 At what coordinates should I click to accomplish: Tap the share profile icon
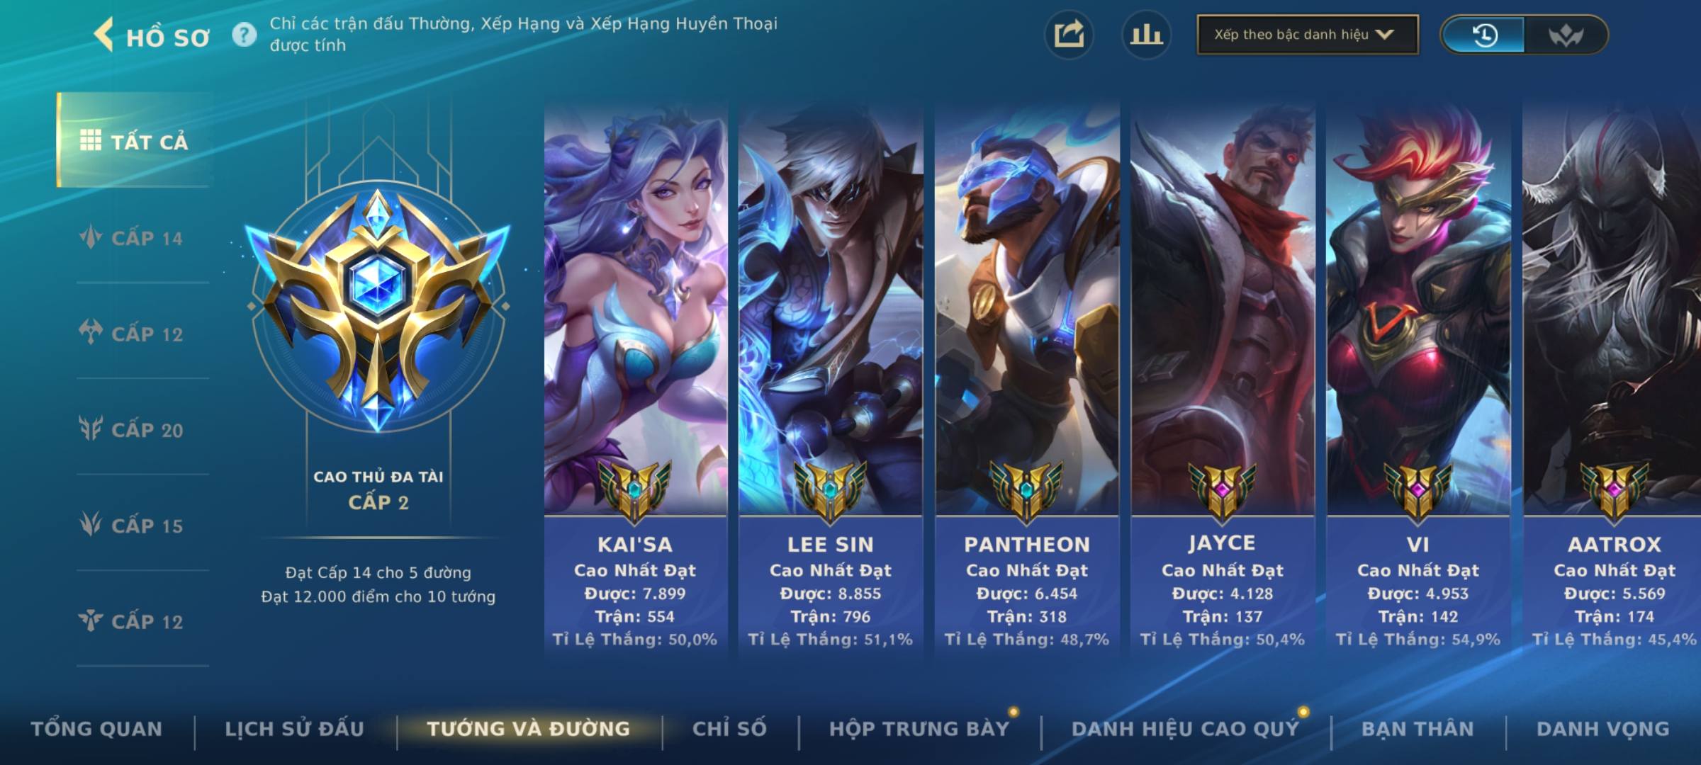pyautogui.click(x=1069, y=35)
